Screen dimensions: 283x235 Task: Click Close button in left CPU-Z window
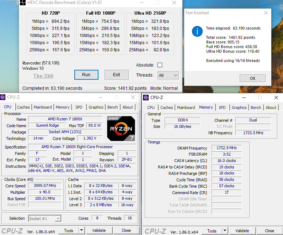pyautogui.click(x=126, y=230)
